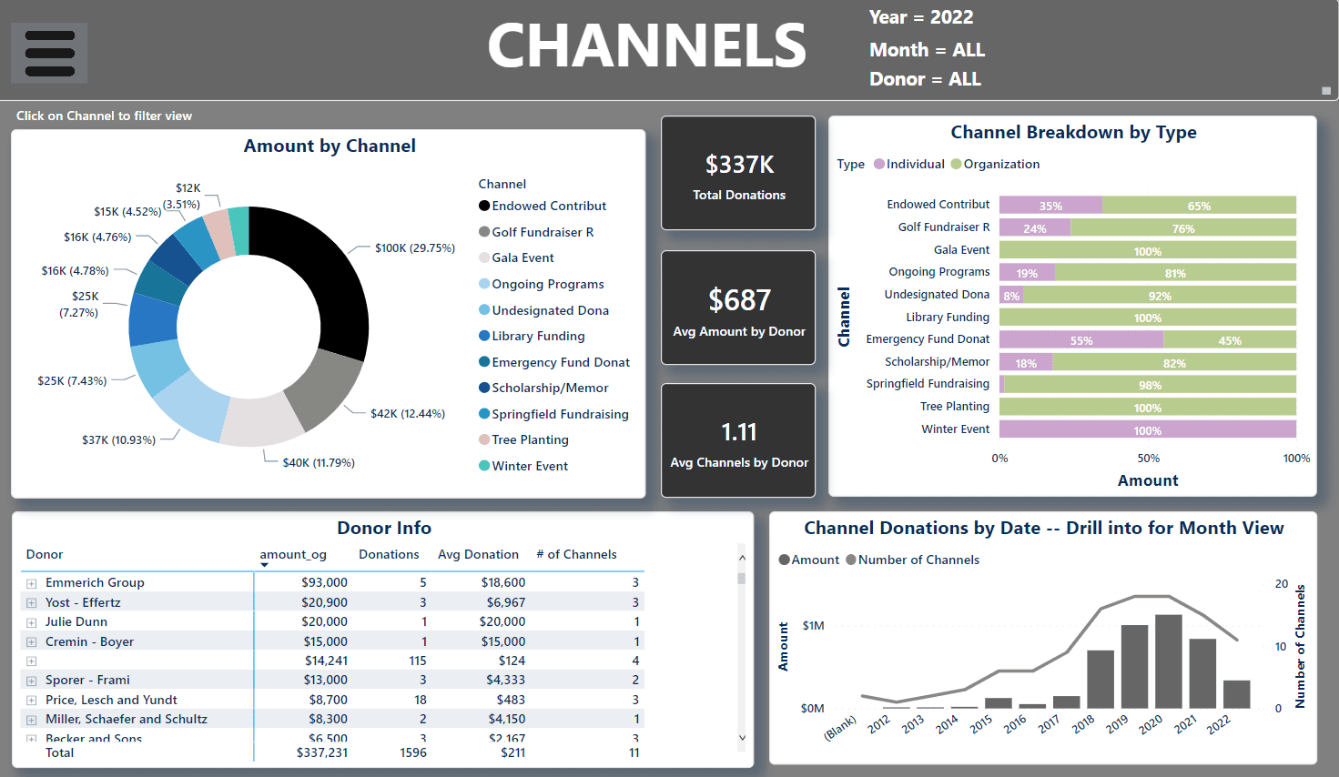
Task: Select Undesignated Dona legend item
Action: [544, 310]
